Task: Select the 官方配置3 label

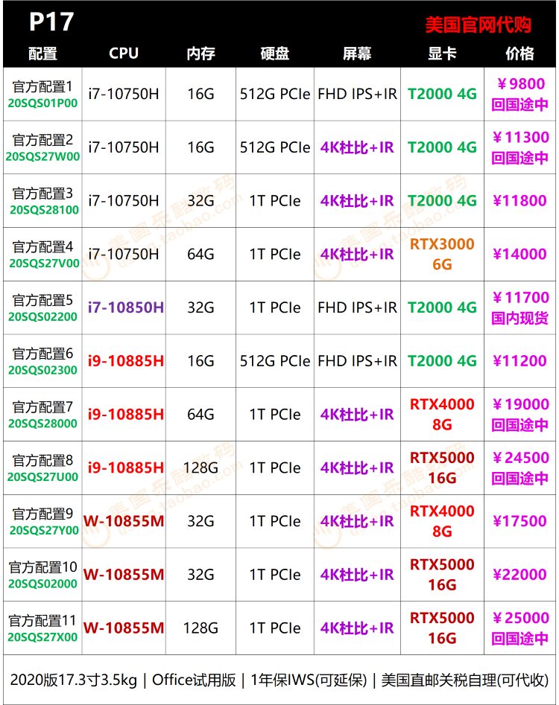Action: pos(42,194)
